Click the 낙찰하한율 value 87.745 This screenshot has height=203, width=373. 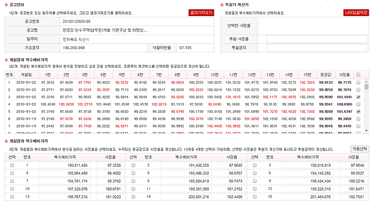(x=185, y=48)
